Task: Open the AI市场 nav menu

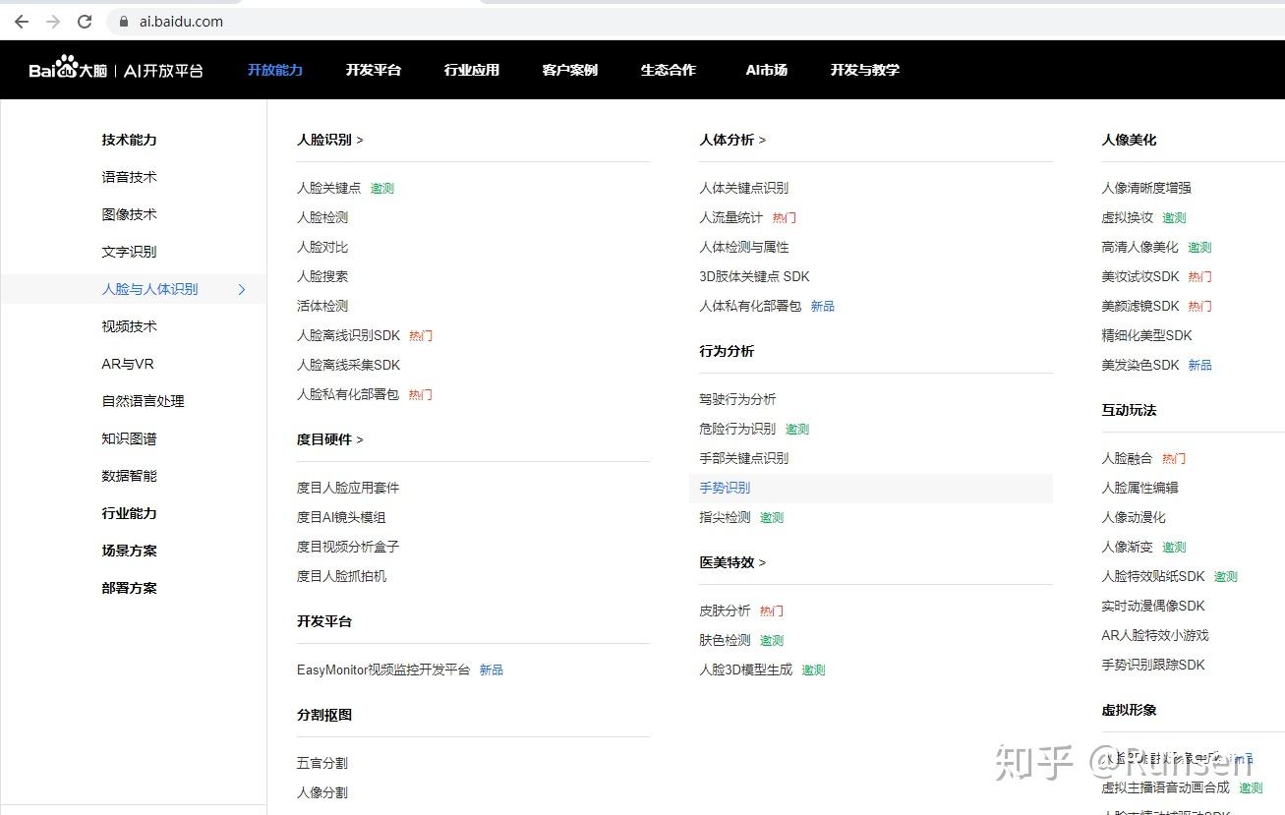Action: coord(767,70)
